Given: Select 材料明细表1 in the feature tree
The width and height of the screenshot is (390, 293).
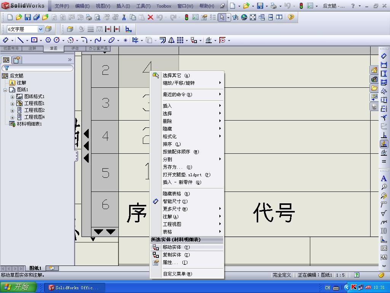Looking at the screenshot, I should (26, 124).
